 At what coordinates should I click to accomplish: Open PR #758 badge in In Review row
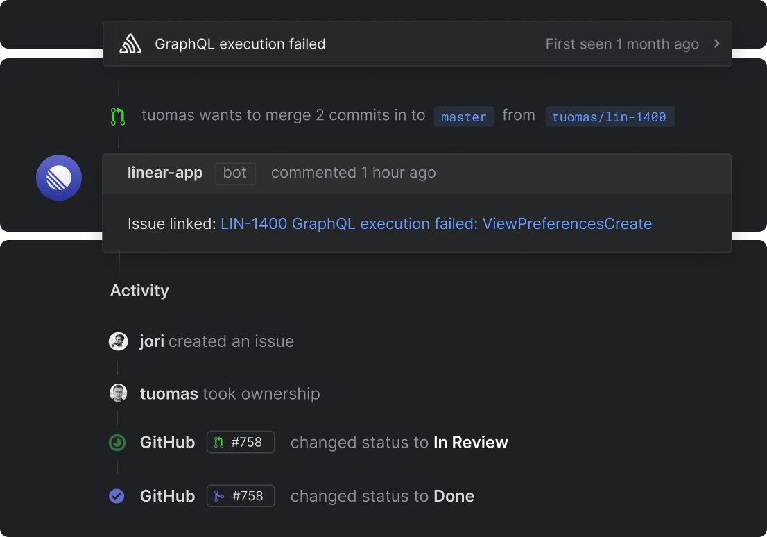click(241, 442)
